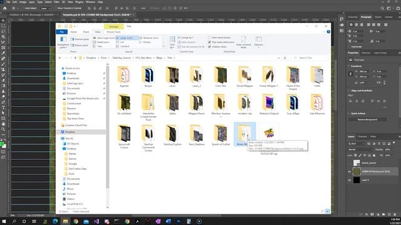Open File Explorer from the taskbar
Viewport: 401px width, 225px height.
point(65,221)
